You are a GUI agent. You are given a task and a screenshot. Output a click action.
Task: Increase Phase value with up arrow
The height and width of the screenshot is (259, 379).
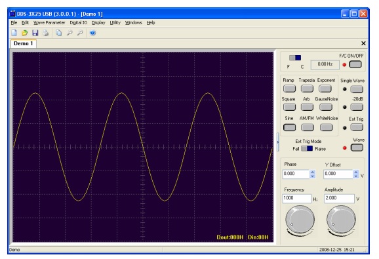(x=312, y=172)
